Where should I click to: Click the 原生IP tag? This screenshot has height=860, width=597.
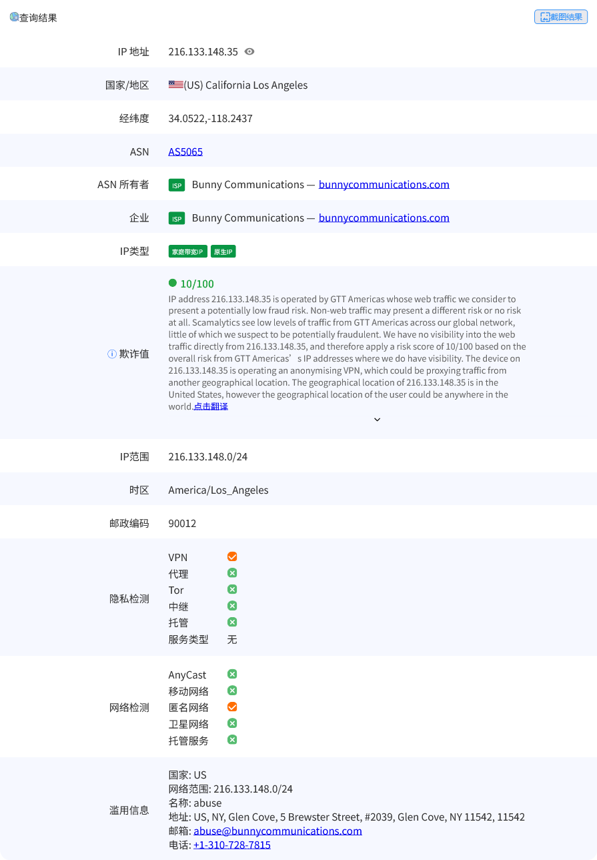tap(223, 252)
